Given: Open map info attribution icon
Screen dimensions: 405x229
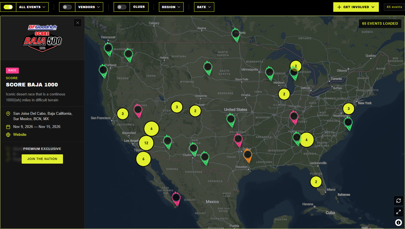Looking at the screenshot, I should pyautogui.click(x=398, y=222).
